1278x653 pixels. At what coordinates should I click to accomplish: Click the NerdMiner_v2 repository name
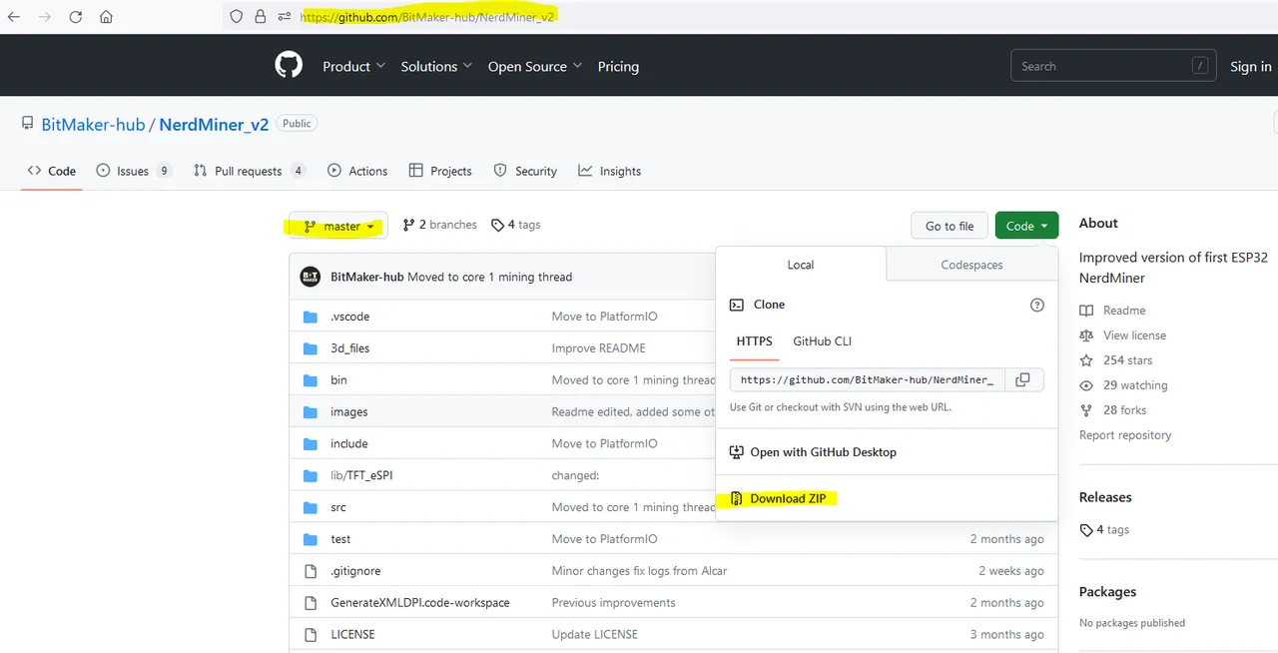point(214,125)
